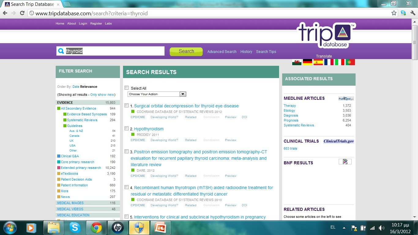This screenshot has height=235, width=418.
Task: Reload the page with the refresh icon
Action: pyautogui.click(x=22, y=13)
